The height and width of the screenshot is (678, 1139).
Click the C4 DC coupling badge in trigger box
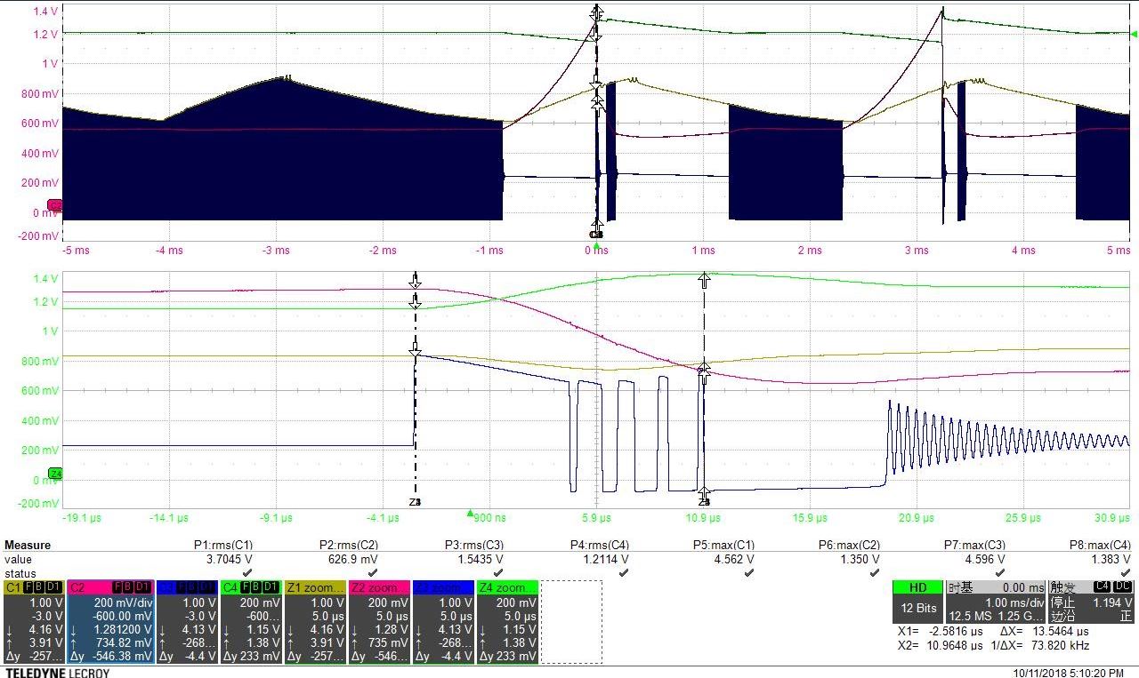coord(1113,586)
